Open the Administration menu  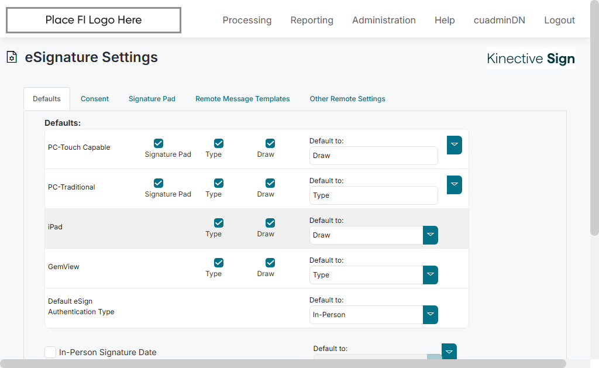coord(384,20)
